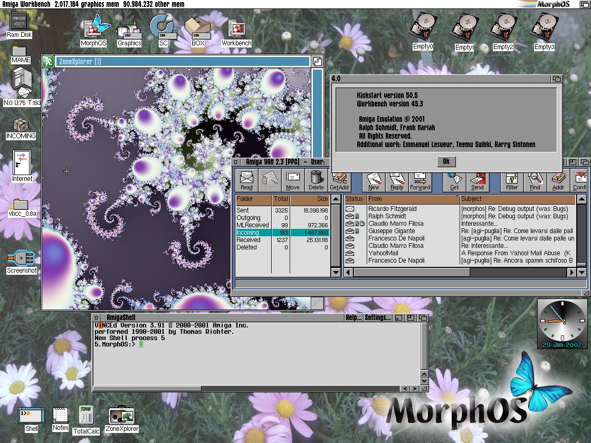Image resolution: width=591 pixels, height=443 pixels.
Task: Open the Filter icon in YAM toolbar
Action: [512, 181]
